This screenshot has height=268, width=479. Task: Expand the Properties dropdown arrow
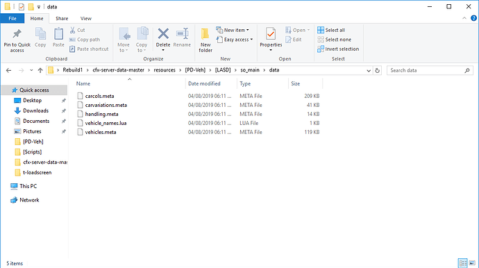(x=271, y=50)
